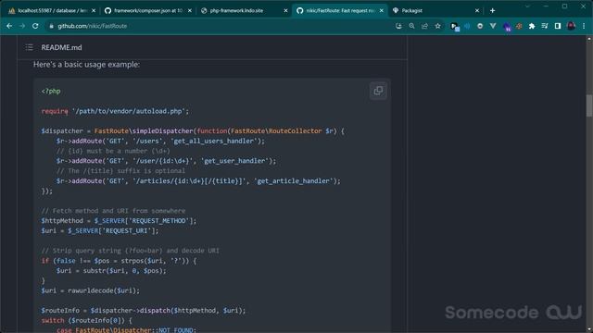Open a new browser tab
The width and height of the screenshot is (593, 333).
[x=492, y=10]
